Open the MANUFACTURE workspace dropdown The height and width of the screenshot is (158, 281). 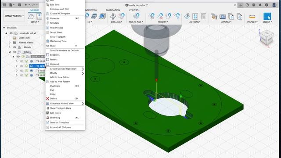[x=14, y=16]
